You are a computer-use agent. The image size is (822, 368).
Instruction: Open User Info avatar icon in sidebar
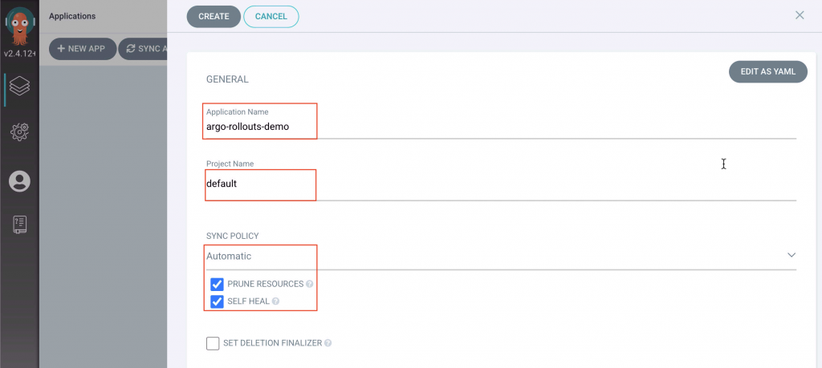pos(19,181)
